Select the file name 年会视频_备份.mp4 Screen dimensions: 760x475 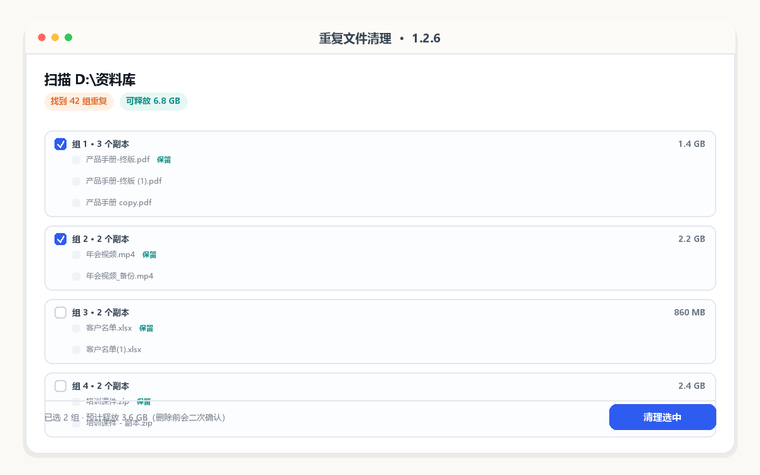(x=120, y=276)
